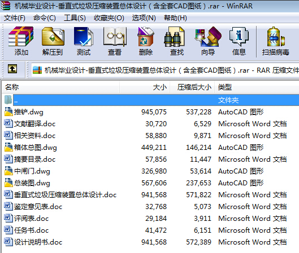
Task: Open the 收藏夹(O) menu
Action: pyautogui.click(x=109, y=18)
